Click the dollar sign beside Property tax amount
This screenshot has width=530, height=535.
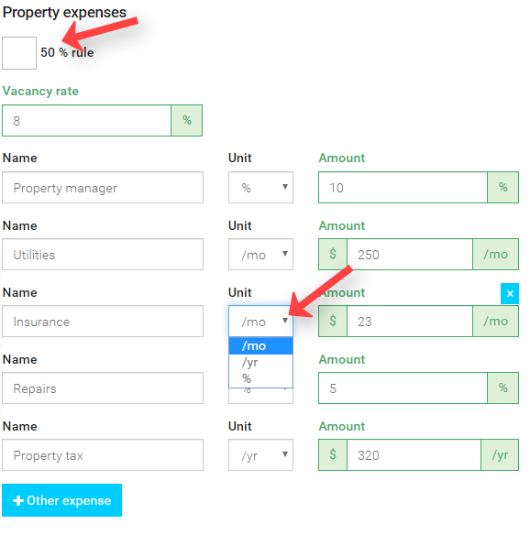click(x=333, y=454)
